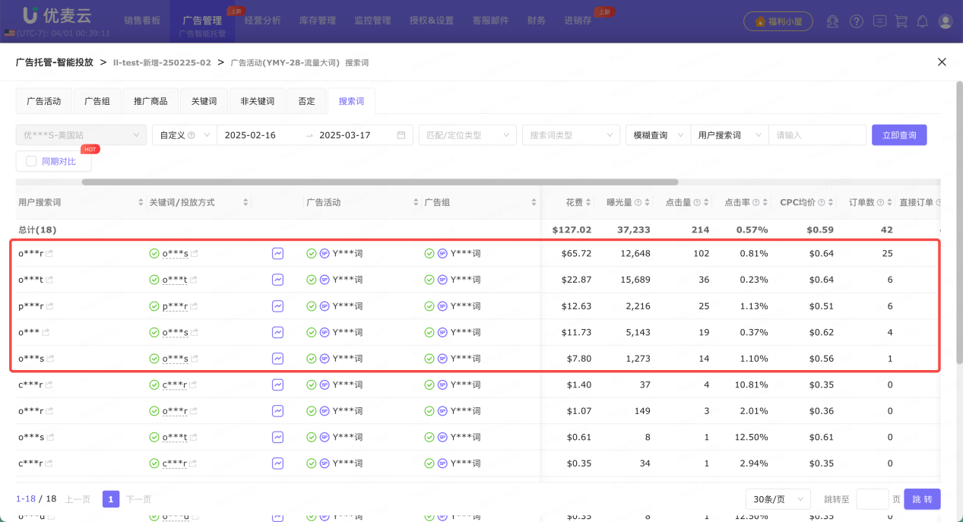Go to 下一页 next page
963x522 pixels.
point(138,499)
